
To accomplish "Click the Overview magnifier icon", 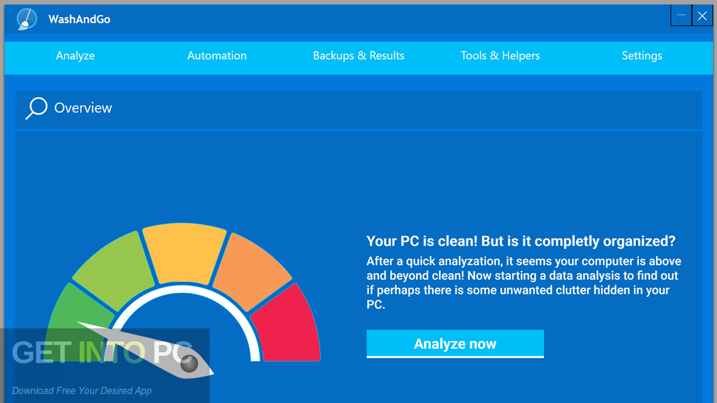I will pyautogui.click(x=36, y=109).
